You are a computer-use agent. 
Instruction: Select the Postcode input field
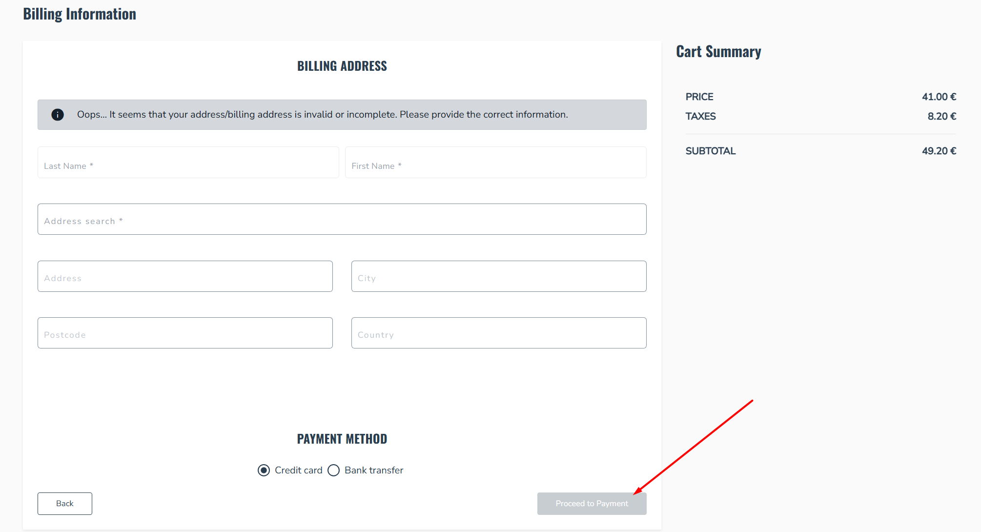185,333
